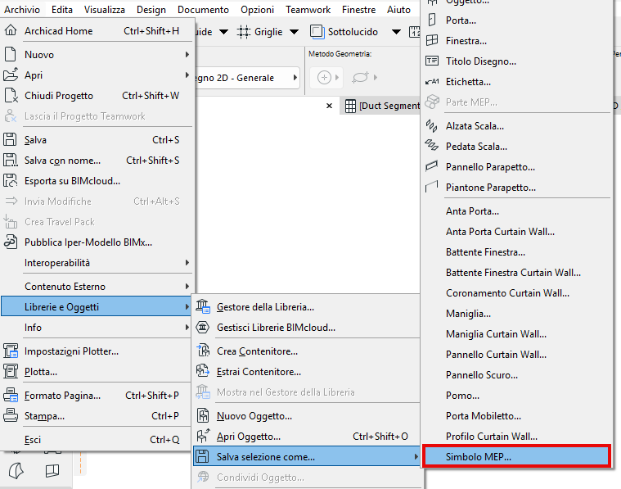The height and width of the screenshot is (489, 621).
Task: Click the Plotta icon
Action: click(x=11, y=372)
